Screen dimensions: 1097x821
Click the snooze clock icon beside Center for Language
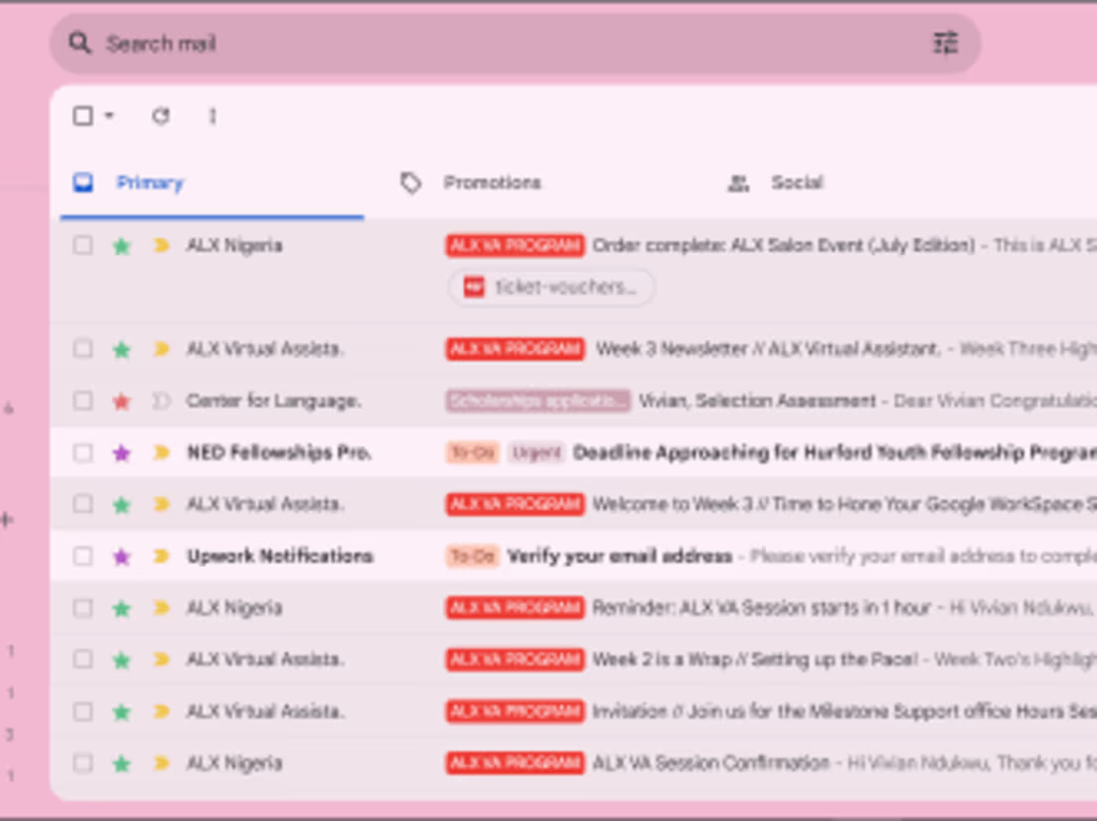(x=160, y=401)
